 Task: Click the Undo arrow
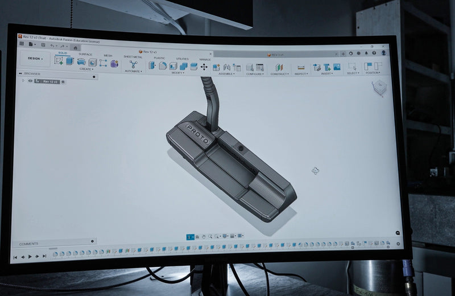pyautogui.click(x=52, y=46)
